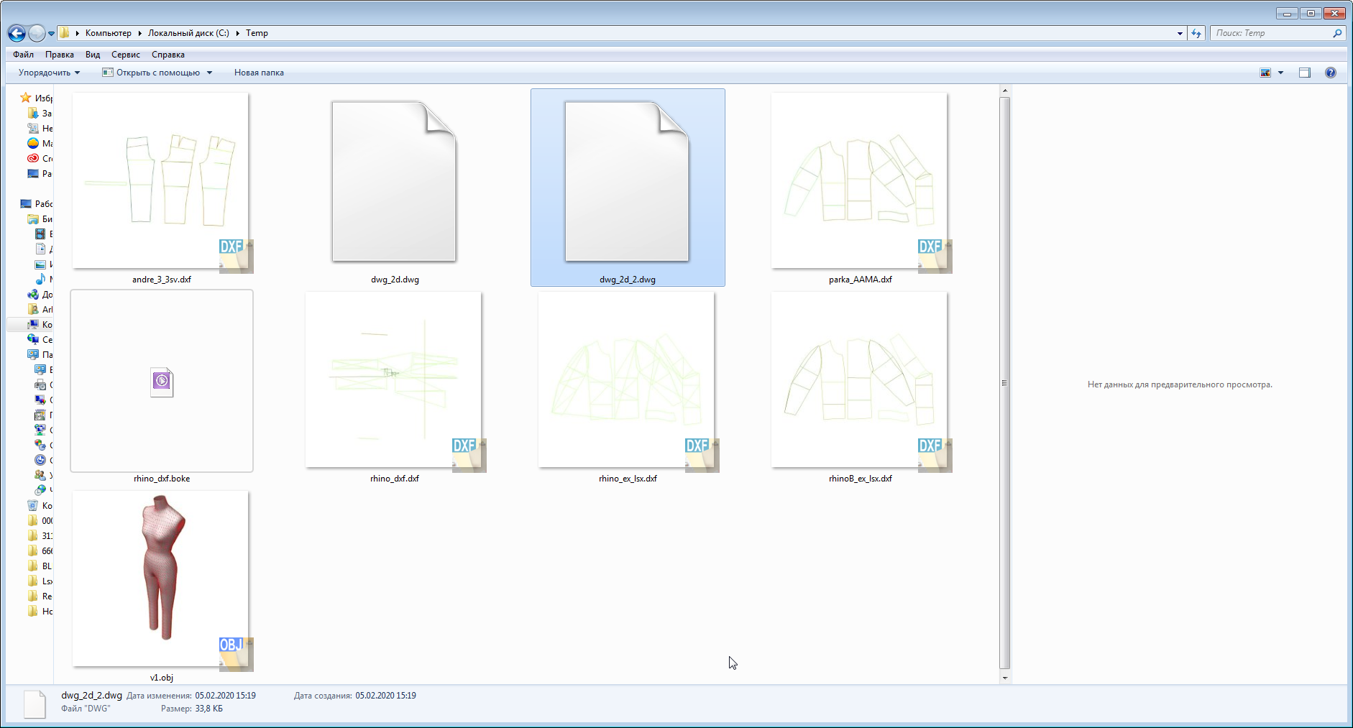Open the Recent Places sidebar icon
This screenshot has height=728, width=1353.
pyautogui.click(x=33, y=128)
